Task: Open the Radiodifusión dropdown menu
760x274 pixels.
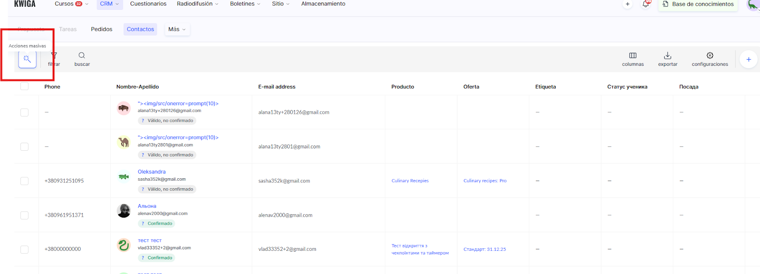Action: [198, 4]
